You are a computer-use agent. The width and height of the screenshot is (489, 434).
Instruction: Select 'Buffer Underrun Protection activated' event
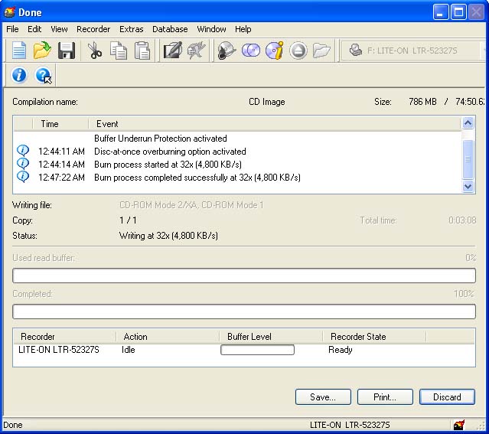point(161,139)
